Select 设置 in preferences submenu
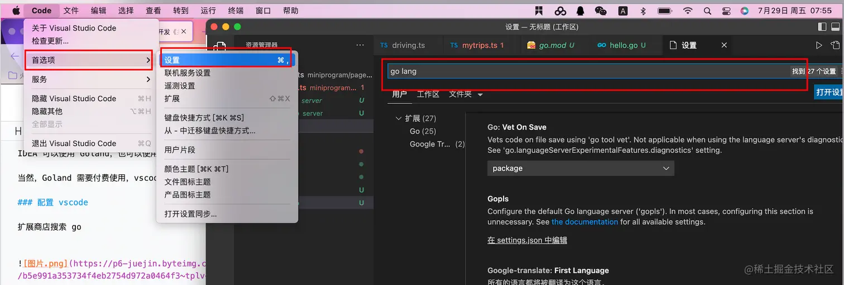The width and height of the screenshot is (844, 285). tap(226, 60)
